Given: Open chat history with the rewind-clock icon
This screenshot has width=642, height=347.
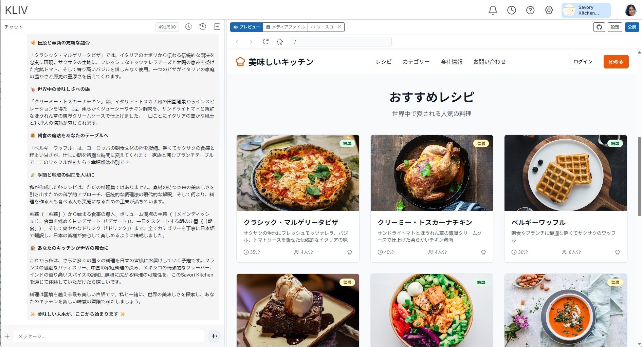Looking at the screenshot, I should pyautogui.click(x=203, y=27).
